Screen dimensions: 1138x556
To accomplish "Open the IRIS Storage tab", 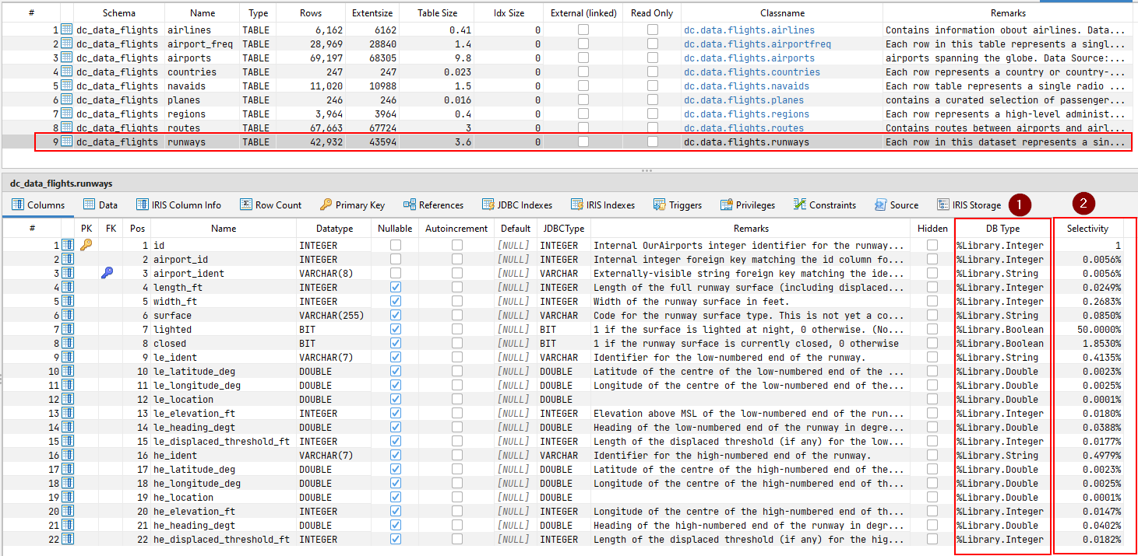I will click(x=968, y=205).
